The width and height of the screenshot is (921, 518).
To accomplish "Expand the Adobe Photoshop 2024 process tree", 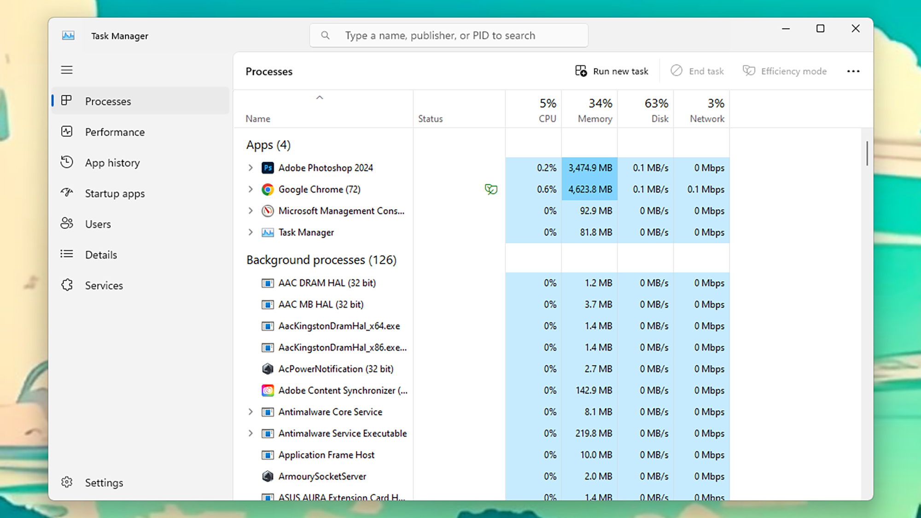I will tap(251, 168).
